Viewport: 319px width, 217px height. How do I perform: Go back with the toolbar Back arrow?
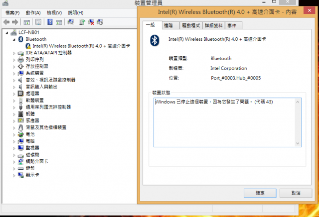pyautogui.click(x=6, y=22)
